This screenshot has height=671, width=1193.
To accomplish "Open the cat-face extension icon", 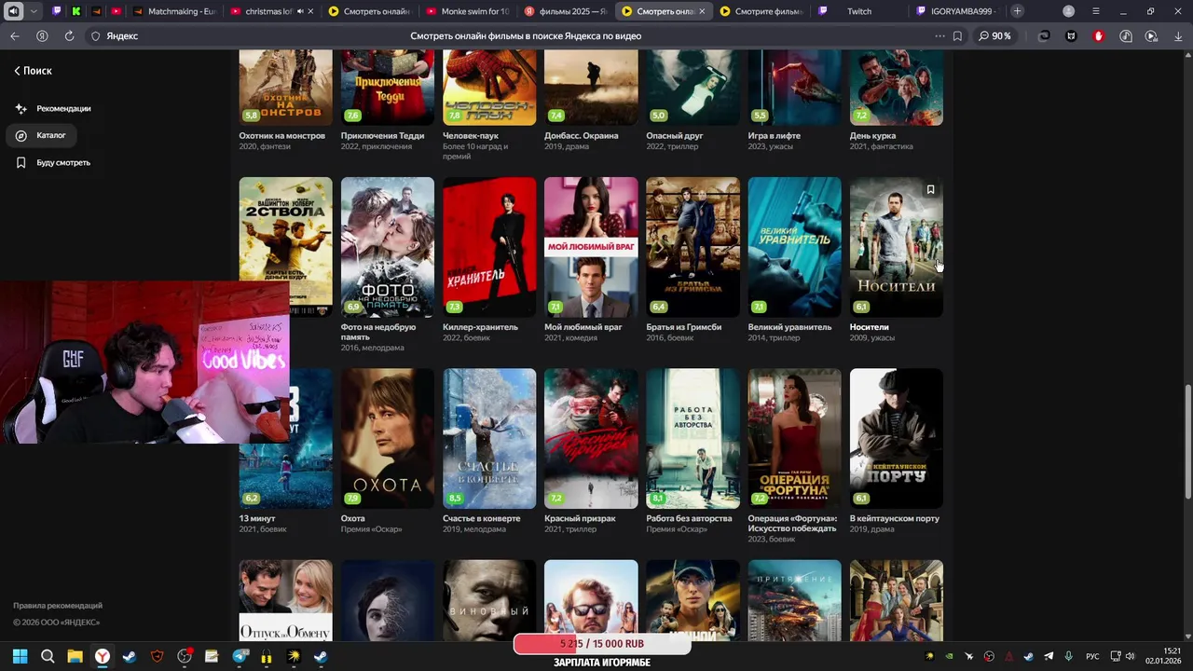I will click(1071, 35).
